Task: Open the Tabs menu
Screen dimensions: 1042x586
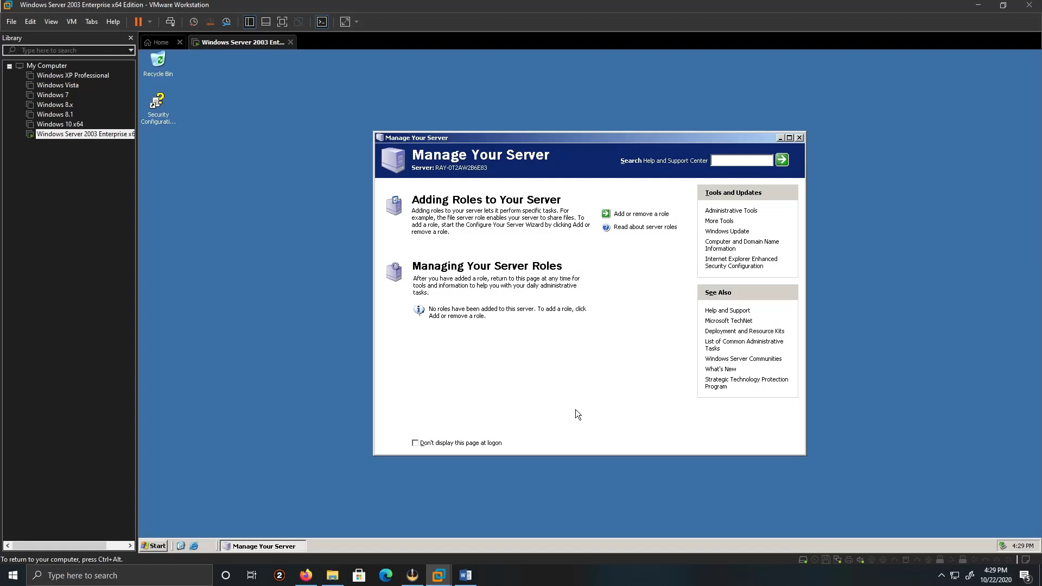Action: point(91,22)
